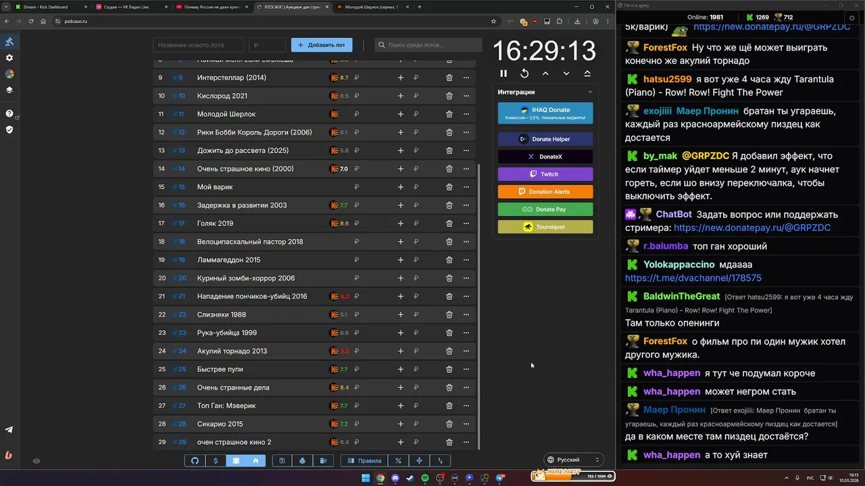Open the Telegram paper plane icon in sidebar

point(9,429)
